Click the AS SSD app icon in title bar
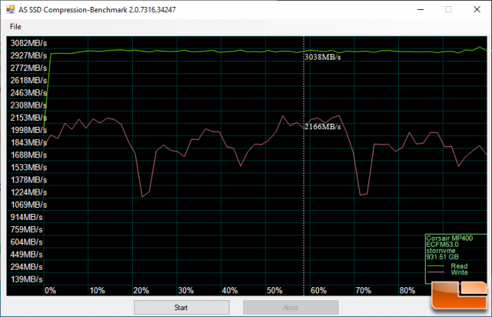The image size is (492, 317). point(11,9)
